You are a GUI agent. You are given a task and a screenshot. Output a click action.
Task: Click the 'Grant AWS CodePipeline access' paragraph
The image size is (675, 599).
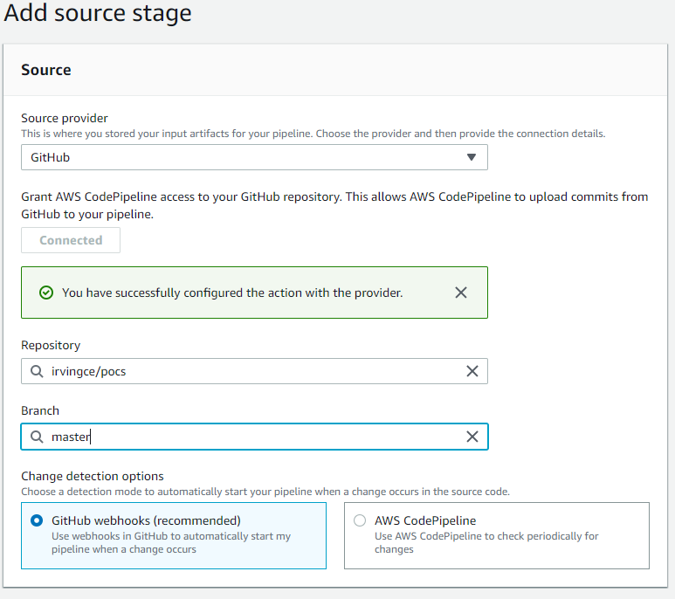click(334, 205)
